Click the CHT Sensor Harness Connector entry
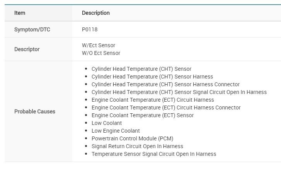281x169 pixels. click(x=165, y=84)
